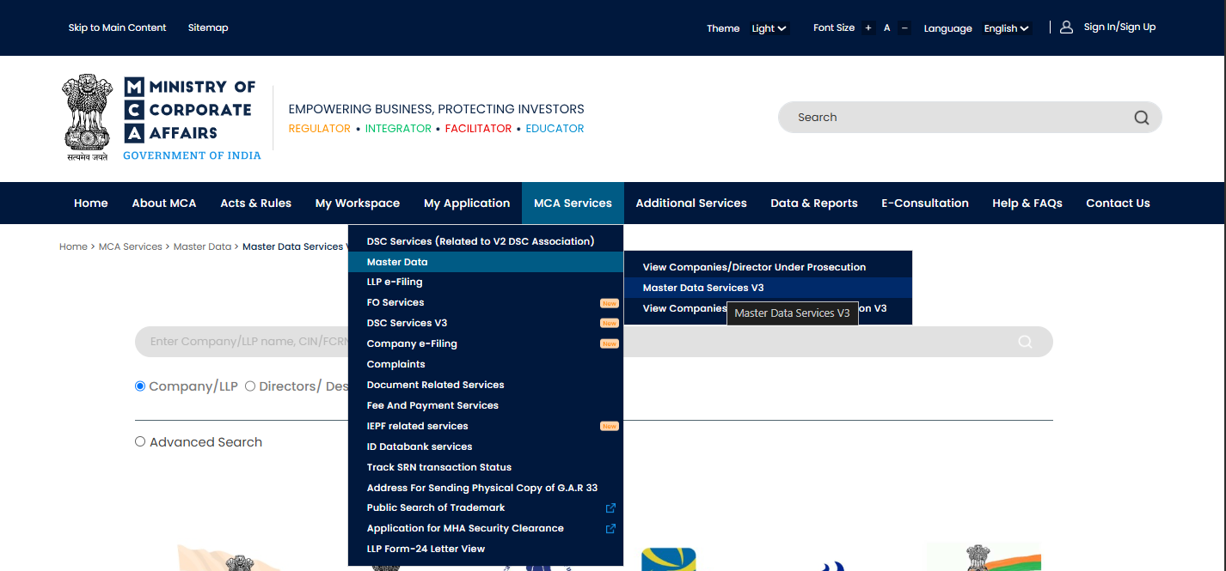
Task: Click the Sign In/Sign Up link
Action: pos(1119,27)
